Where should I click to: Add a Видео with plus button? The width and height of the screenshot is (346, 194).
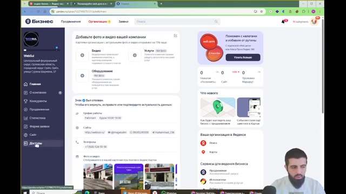pyautogui.click(x=82, y=55)
